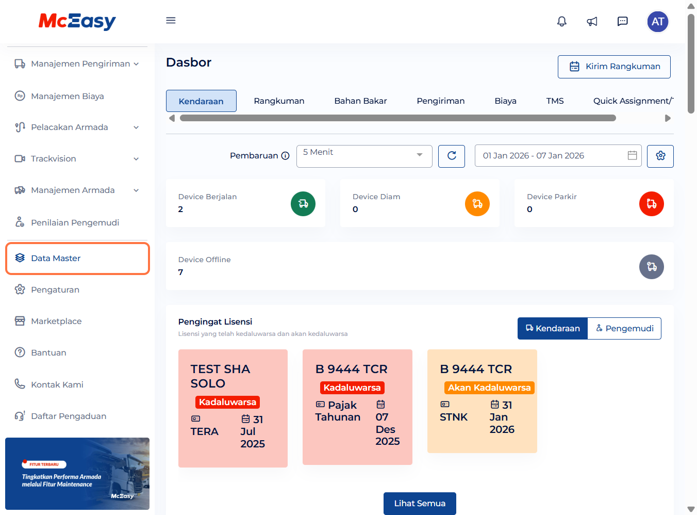
Task: Click the hamburger menu icon
Action: click(x=171, y=21)
